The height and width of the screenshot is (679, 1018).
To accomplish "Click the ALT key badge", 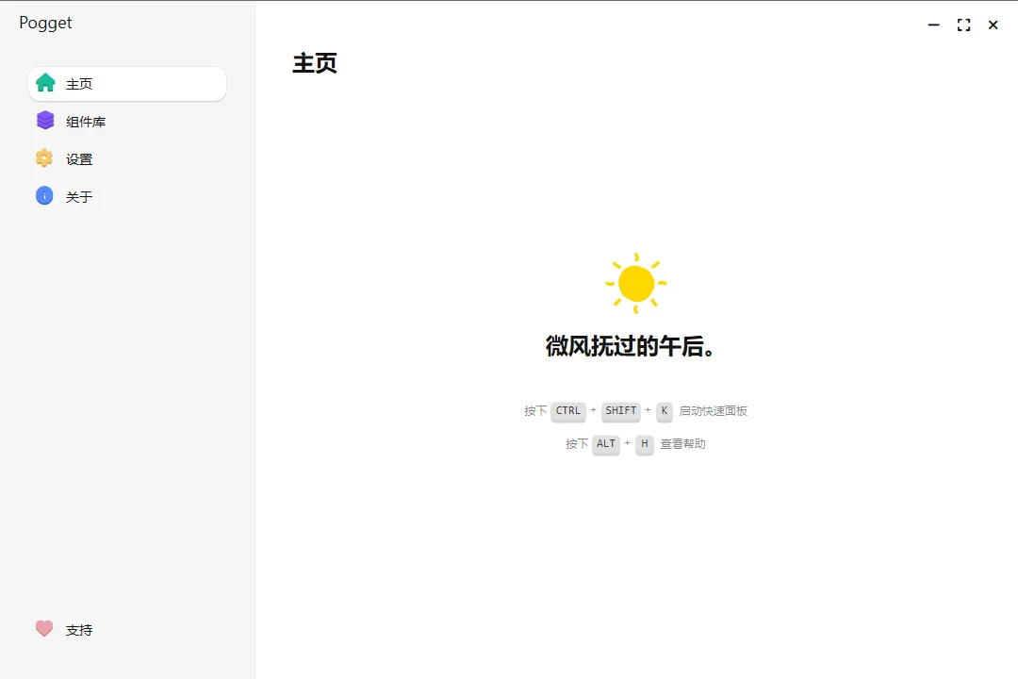I will tap(606, 444).
